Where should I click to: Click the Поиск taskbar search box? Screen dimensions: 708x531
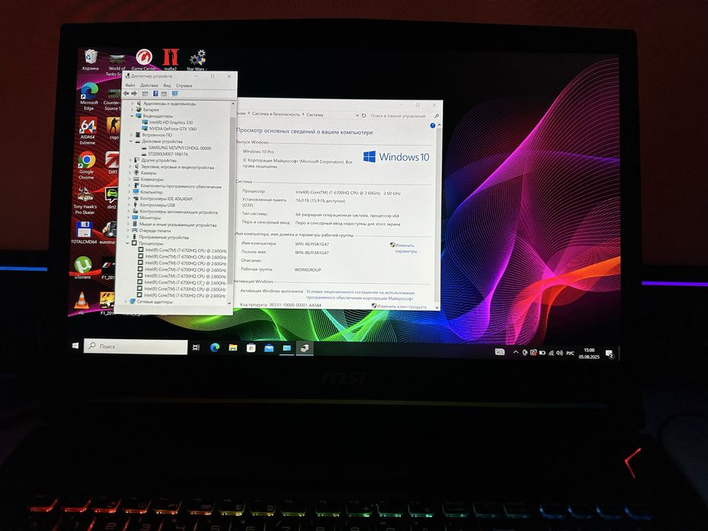click(136, 347)
